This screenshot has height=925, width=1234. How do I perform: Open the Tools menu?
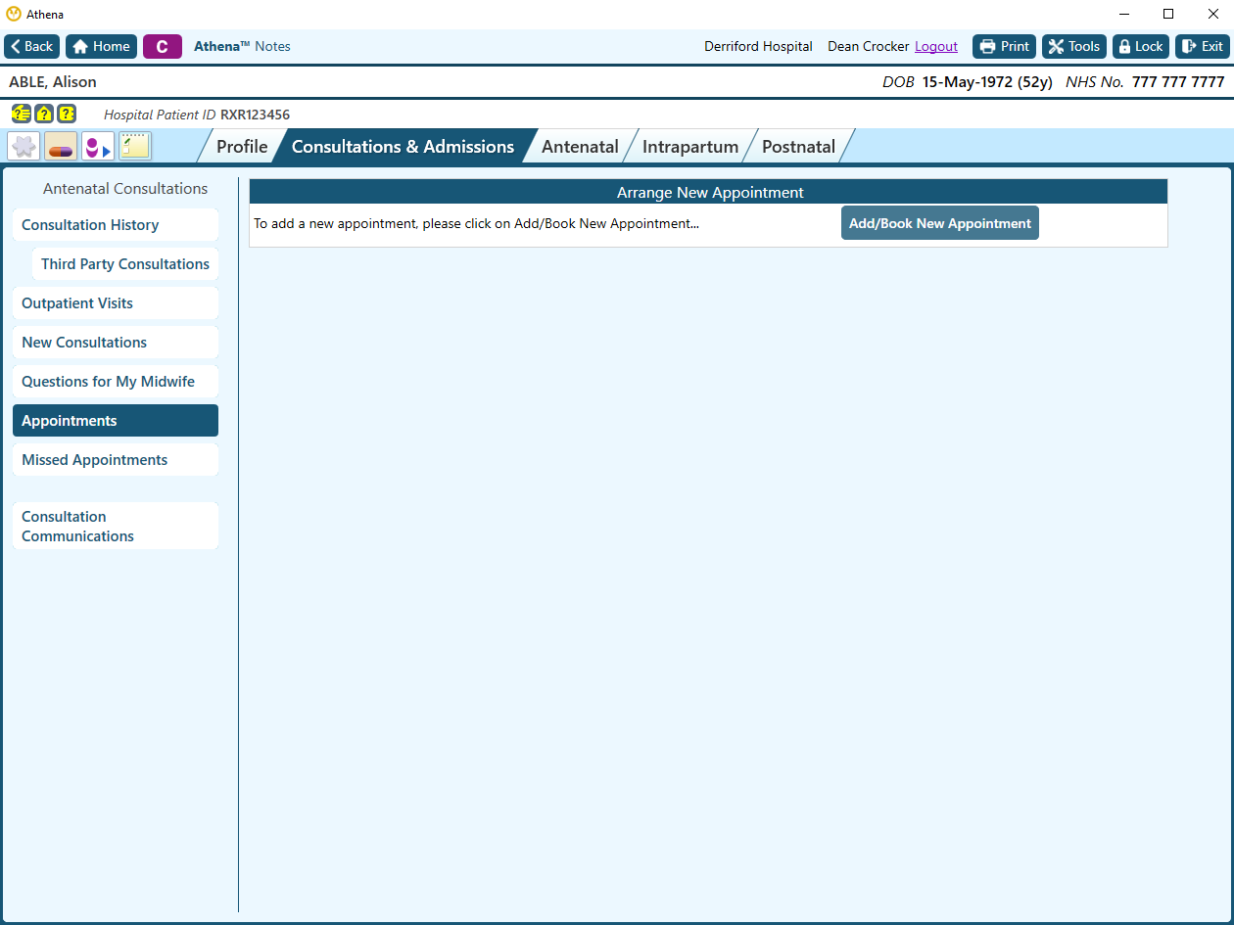(1074, 46)
